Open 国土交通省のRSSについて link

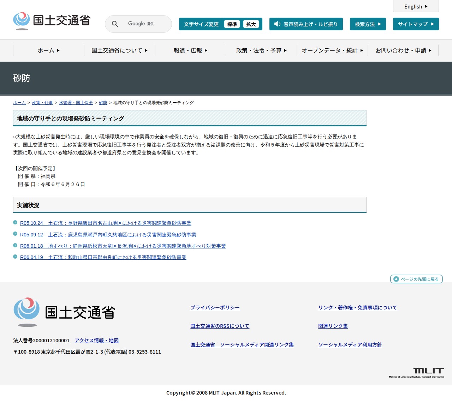[x=220, y=326]
